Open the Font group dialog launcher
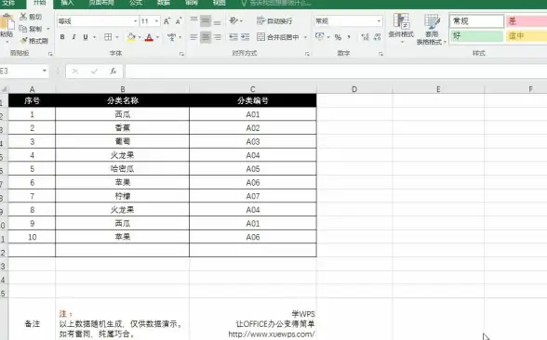Viewport: 547px width, 340px height. (181, 54)
